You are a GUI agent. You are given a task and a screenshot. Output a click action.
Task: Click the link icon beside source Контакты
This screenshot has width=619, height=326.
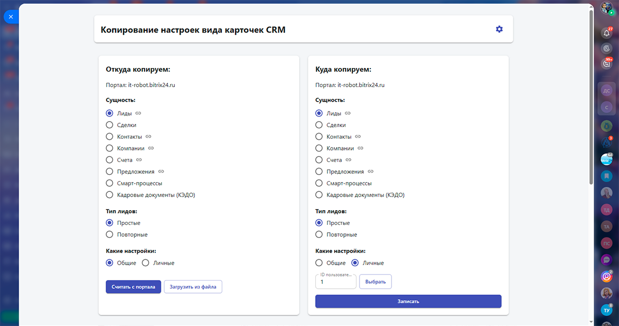(x=149, y=137)
